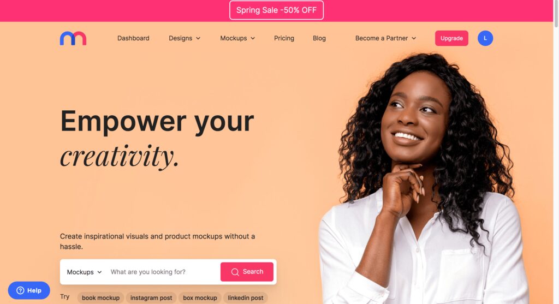
Task: Expand the Mockups navigation dropdown
Action: click(237, 38)
